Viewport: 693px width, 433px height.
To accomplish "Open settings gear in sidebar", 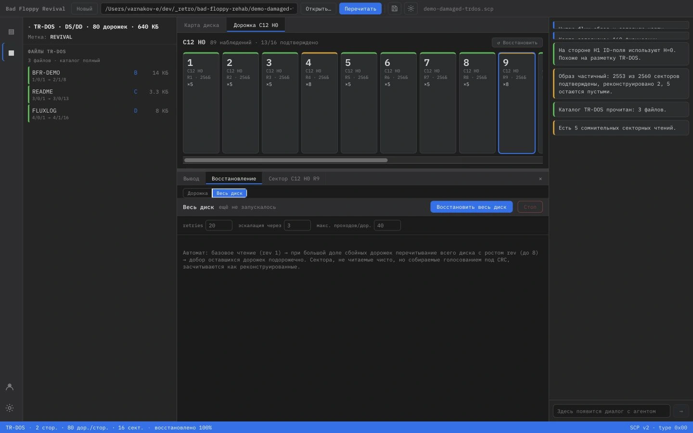I will [x=9, y=408].
